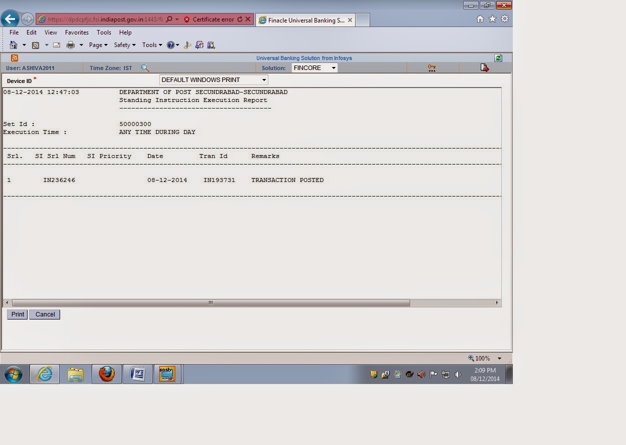
Task: Click the red Certificate error shield
Action: pyautogui.click(x=187, y=19)
